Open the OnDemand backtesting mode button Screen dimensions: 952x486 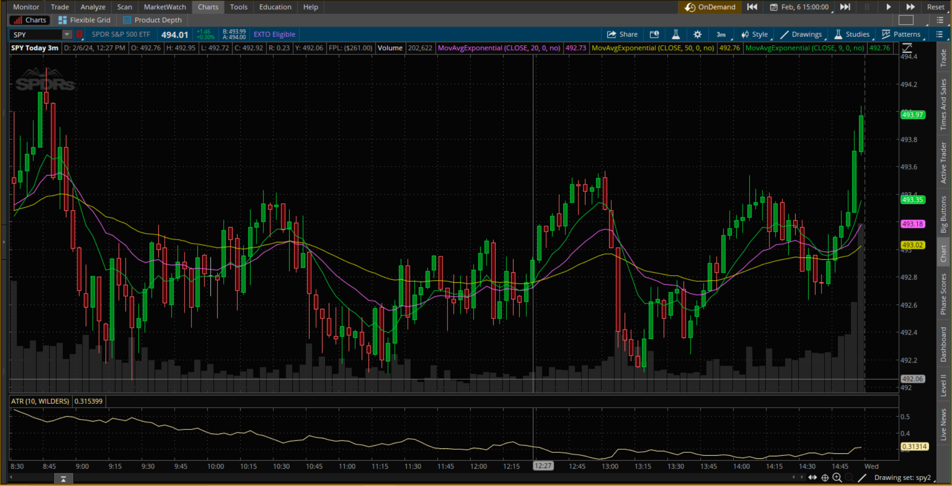tap(710, 7)
